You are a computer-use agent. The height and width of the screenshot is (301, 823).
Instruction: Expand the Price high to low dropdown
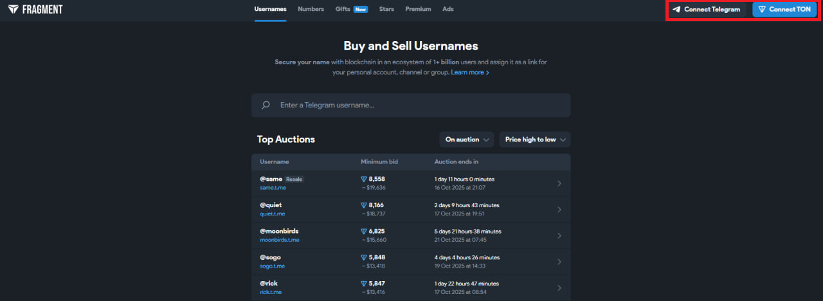535,140
